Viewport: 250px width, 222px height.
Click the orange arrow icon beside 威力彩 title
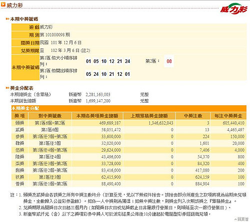[3, 4]
